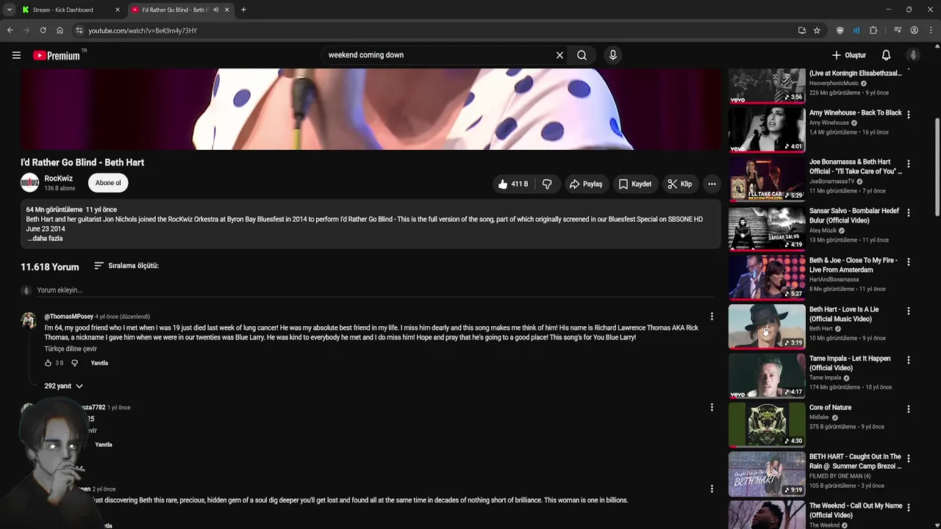Open Core of Nature video thumbnail
Image resolution: width=941 pixels, height=529 pixels.
[x=767, y=425]
